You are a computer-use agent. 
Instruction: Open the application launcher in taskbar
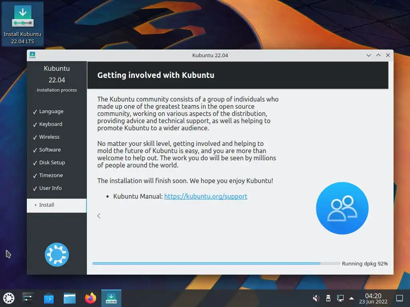(9, 298)
